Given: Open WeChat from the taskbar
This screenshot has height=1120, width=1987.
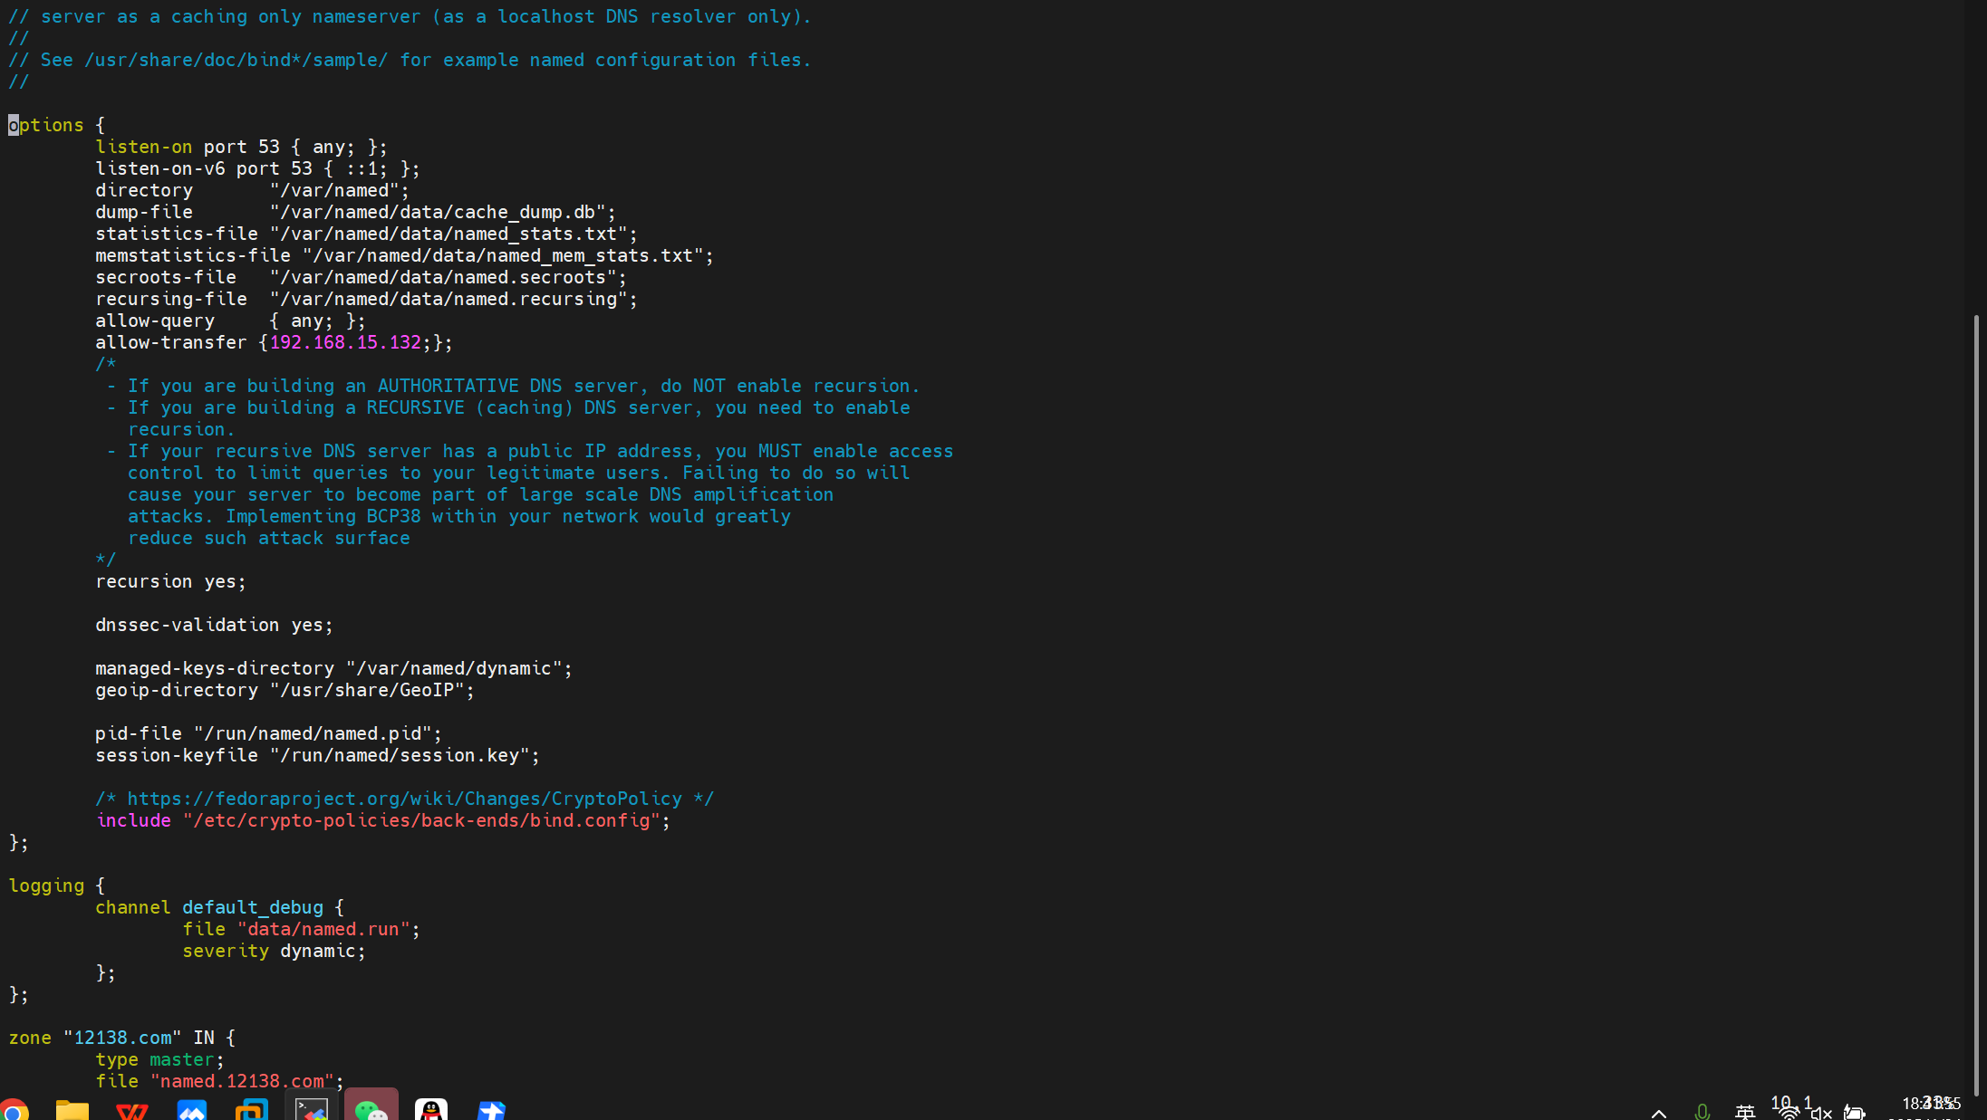Looking at the screenshot, I should point(371,1110).
